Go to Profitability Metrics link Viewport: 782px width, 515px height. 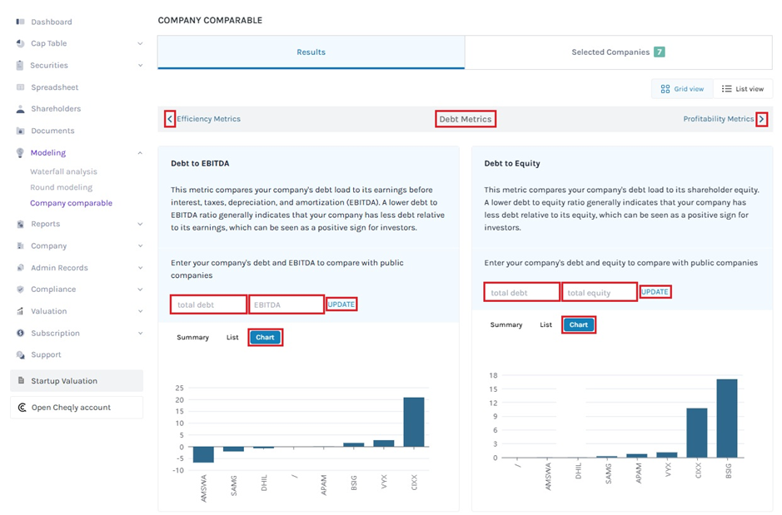[x=718, y=119]
